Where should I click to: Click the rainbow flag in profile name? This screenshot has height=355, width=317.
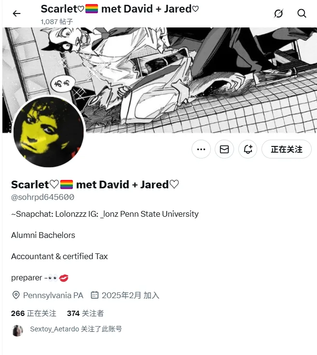[67, 184]
